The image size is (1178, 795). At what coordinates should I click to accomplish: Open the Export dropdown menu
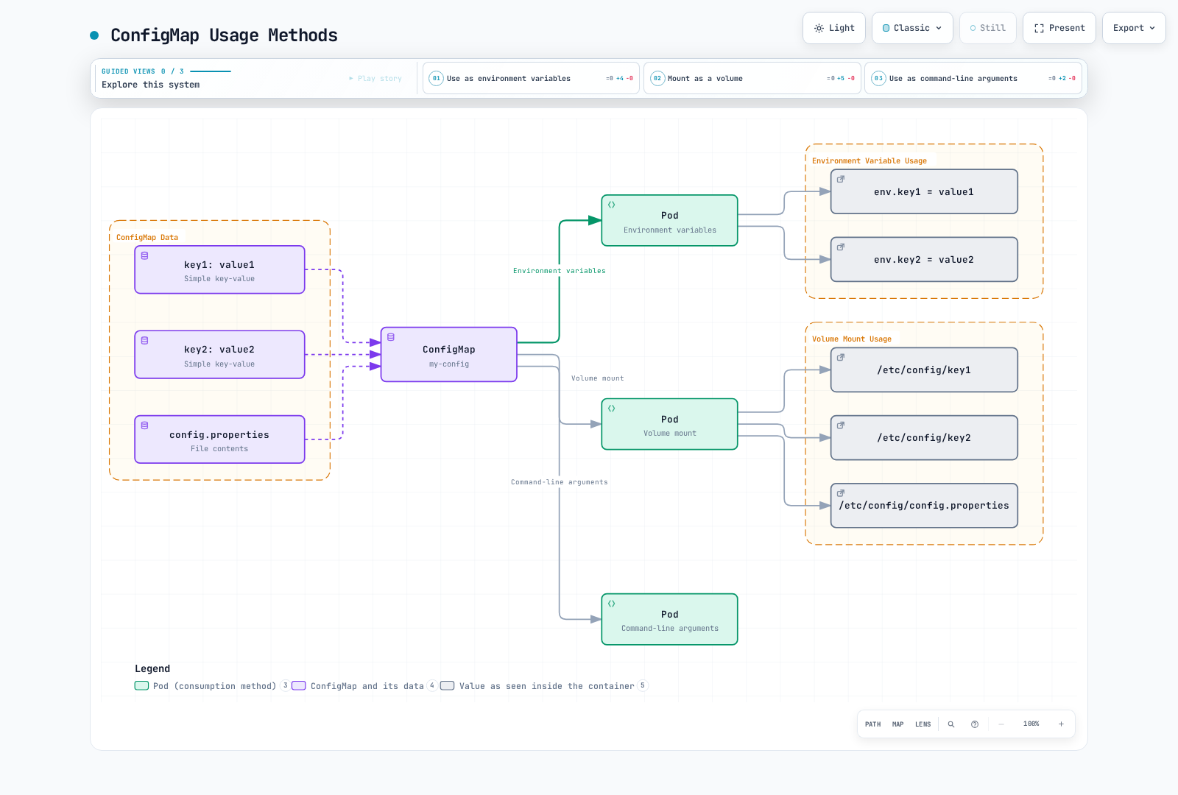point(1134,28)
